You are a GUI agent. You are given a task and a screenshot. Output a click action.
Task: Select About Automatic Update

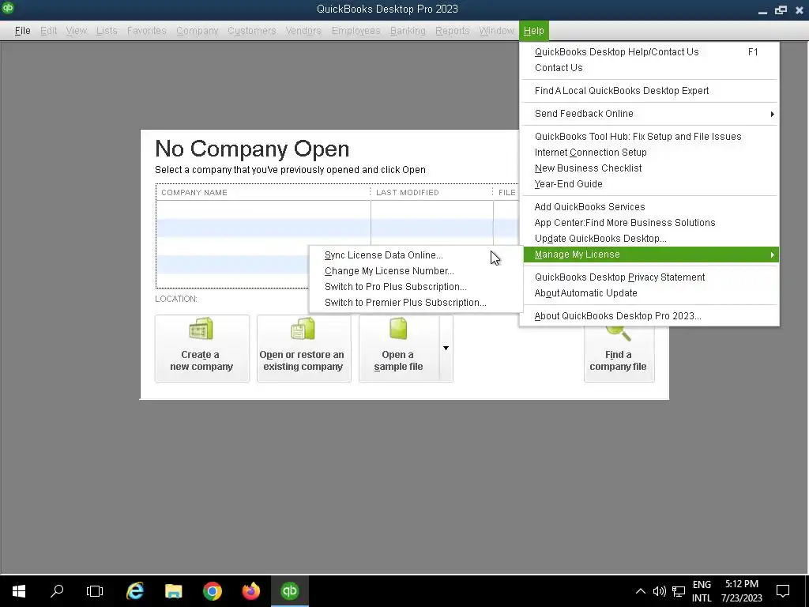[649, 293]
